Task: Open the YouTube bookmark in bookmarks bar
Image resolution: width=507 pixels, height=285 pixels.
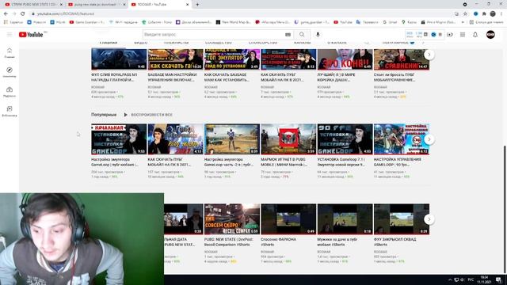Action: click(x=343, y=22)
